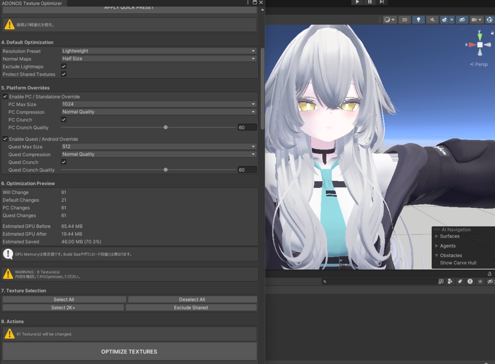Click the Search by Import Log Type icon
This screenshot has height=364, width=495.
470,281
